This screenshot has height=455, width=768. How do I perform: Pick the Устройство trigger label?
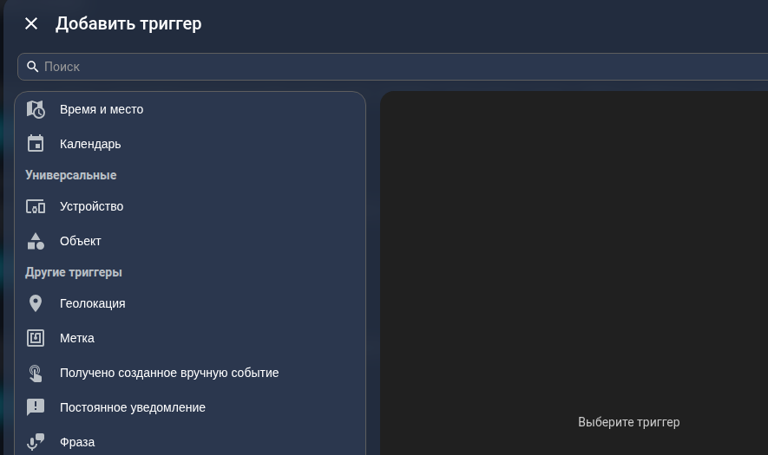92,206
